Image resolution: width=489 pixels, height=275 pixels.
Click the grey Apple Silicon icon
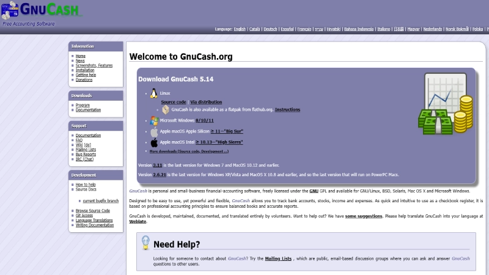[x=154, y=131]
